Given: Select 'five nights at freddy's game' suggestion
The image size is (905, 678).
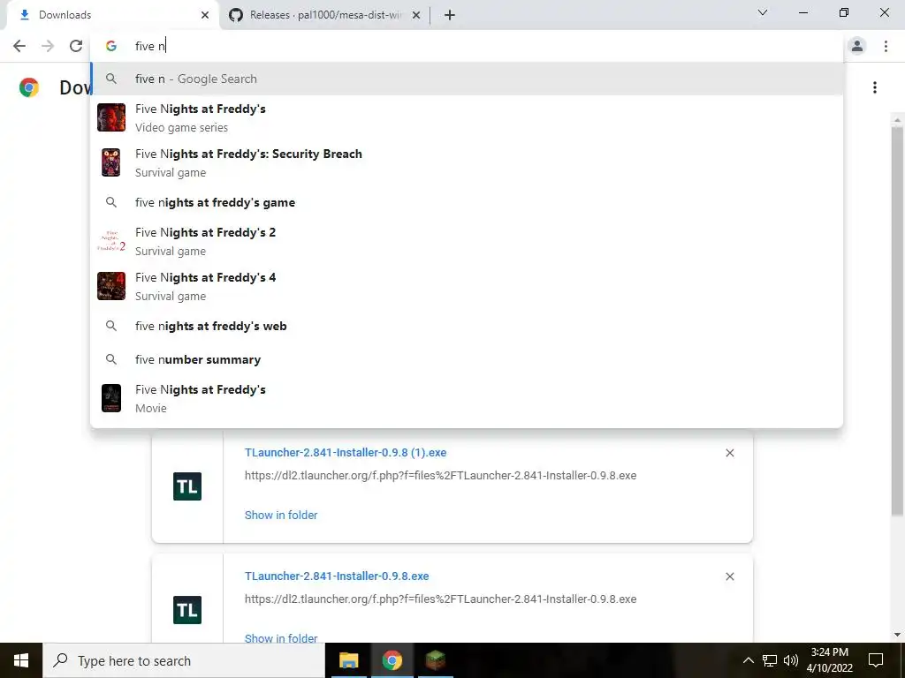Looking at the screenshot, I should (x=467, y=202).
